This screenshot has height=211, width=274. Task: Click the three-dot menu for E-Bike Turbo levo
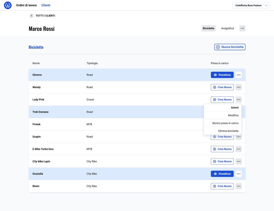pyautogui.click(x=239, y=149)
